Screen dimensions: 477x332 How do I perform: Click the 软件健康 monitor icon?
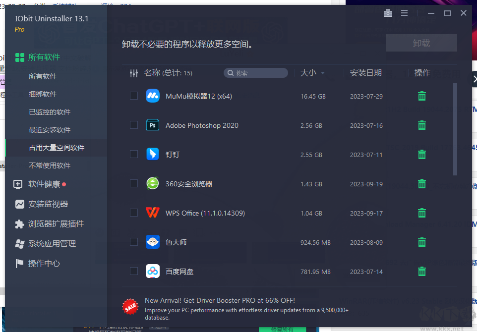tap(18, 184)
